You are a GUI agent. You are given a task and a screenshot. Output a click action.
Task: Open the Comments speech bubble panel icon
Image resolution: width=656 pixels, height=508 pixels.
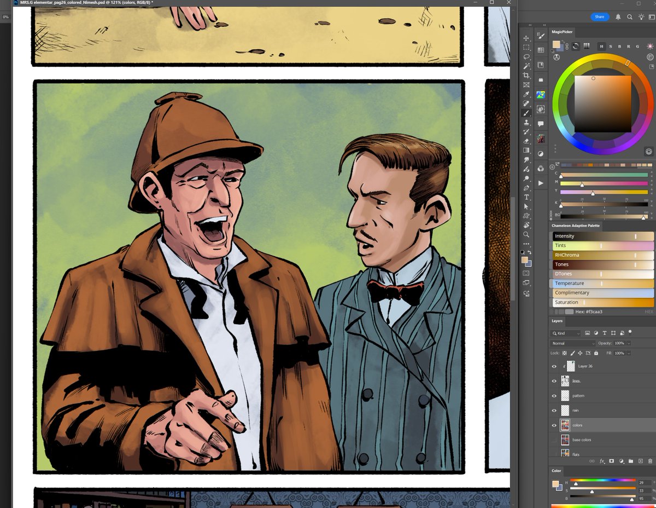pyautogui.click(x=541, y=124)
